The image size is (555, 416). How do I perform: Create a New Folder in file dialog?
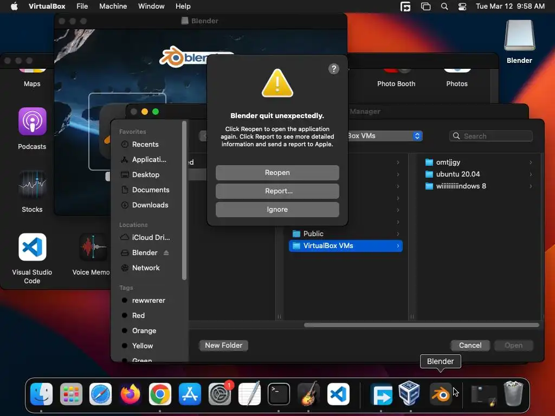(x=224, y=345)
